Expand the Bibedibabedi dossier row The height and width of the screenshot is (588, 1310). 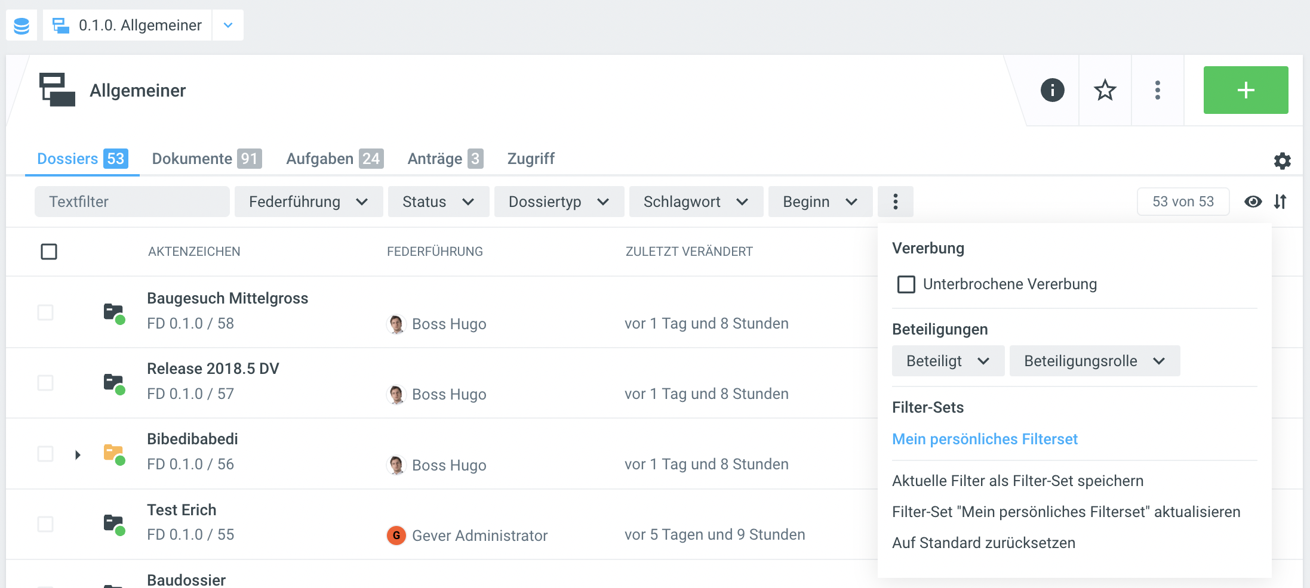[78, 455]
